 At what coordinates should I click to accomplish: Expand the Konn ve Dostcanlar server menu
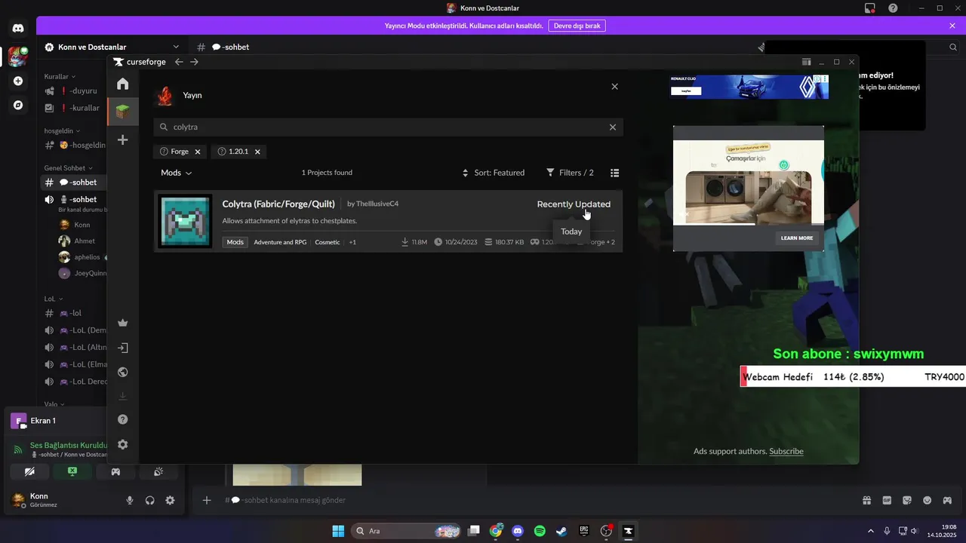(112, 47)
